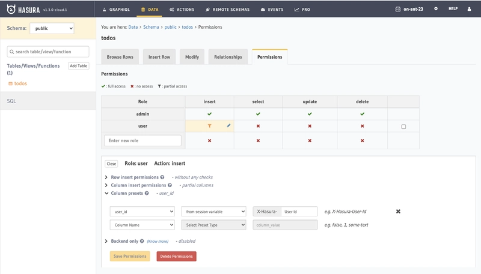Click Add Table button
This screenshot has width=481, height=274.
tap(79, 66)
